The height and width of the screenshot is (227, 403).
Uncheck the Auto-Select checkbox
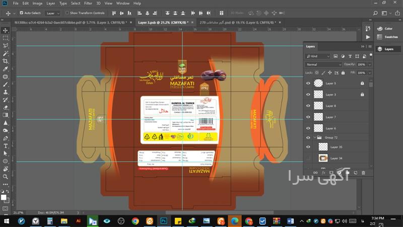pyautogui.click(x=21, y=13)
